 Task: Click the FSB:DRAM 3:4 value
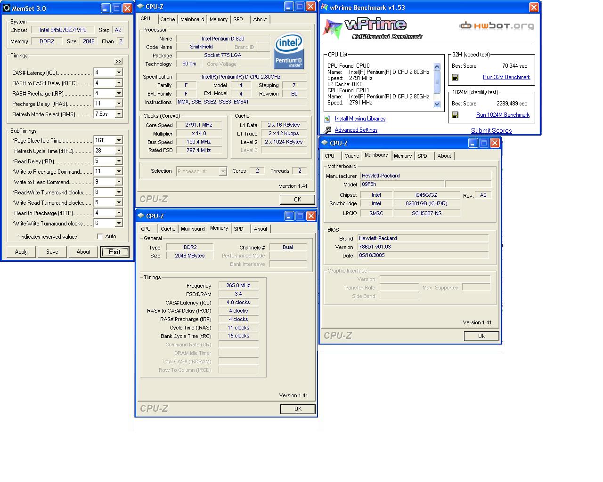click(x=238, y=294)
